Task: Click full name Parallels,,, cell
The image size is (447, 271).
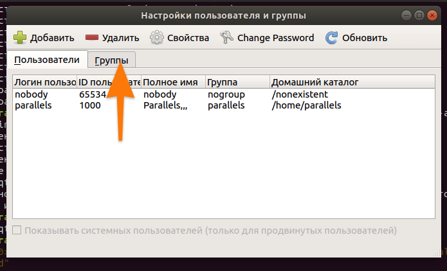Action: (165, 105)
